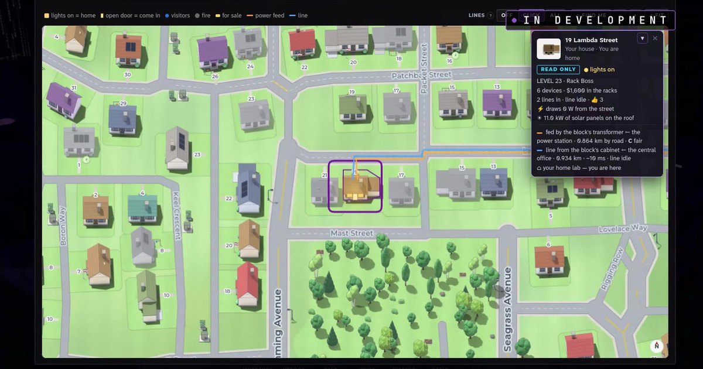Click the house thumbnail in the info card

click(549, 49)
